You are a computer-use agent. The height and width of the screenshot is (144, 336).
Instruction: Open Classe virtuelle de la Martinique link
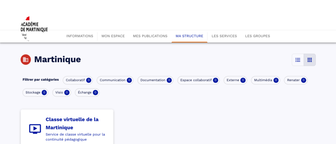click(x=72, y=123)
